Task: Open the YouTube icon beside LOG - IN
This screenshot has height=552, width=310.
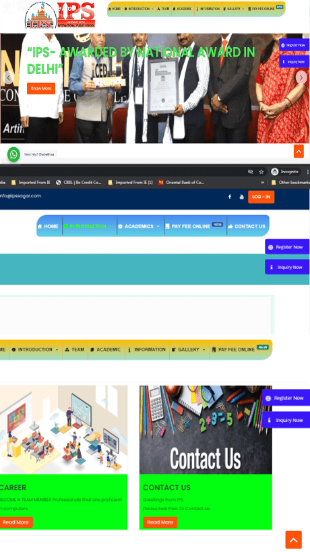Action: [x=241, y=197]
